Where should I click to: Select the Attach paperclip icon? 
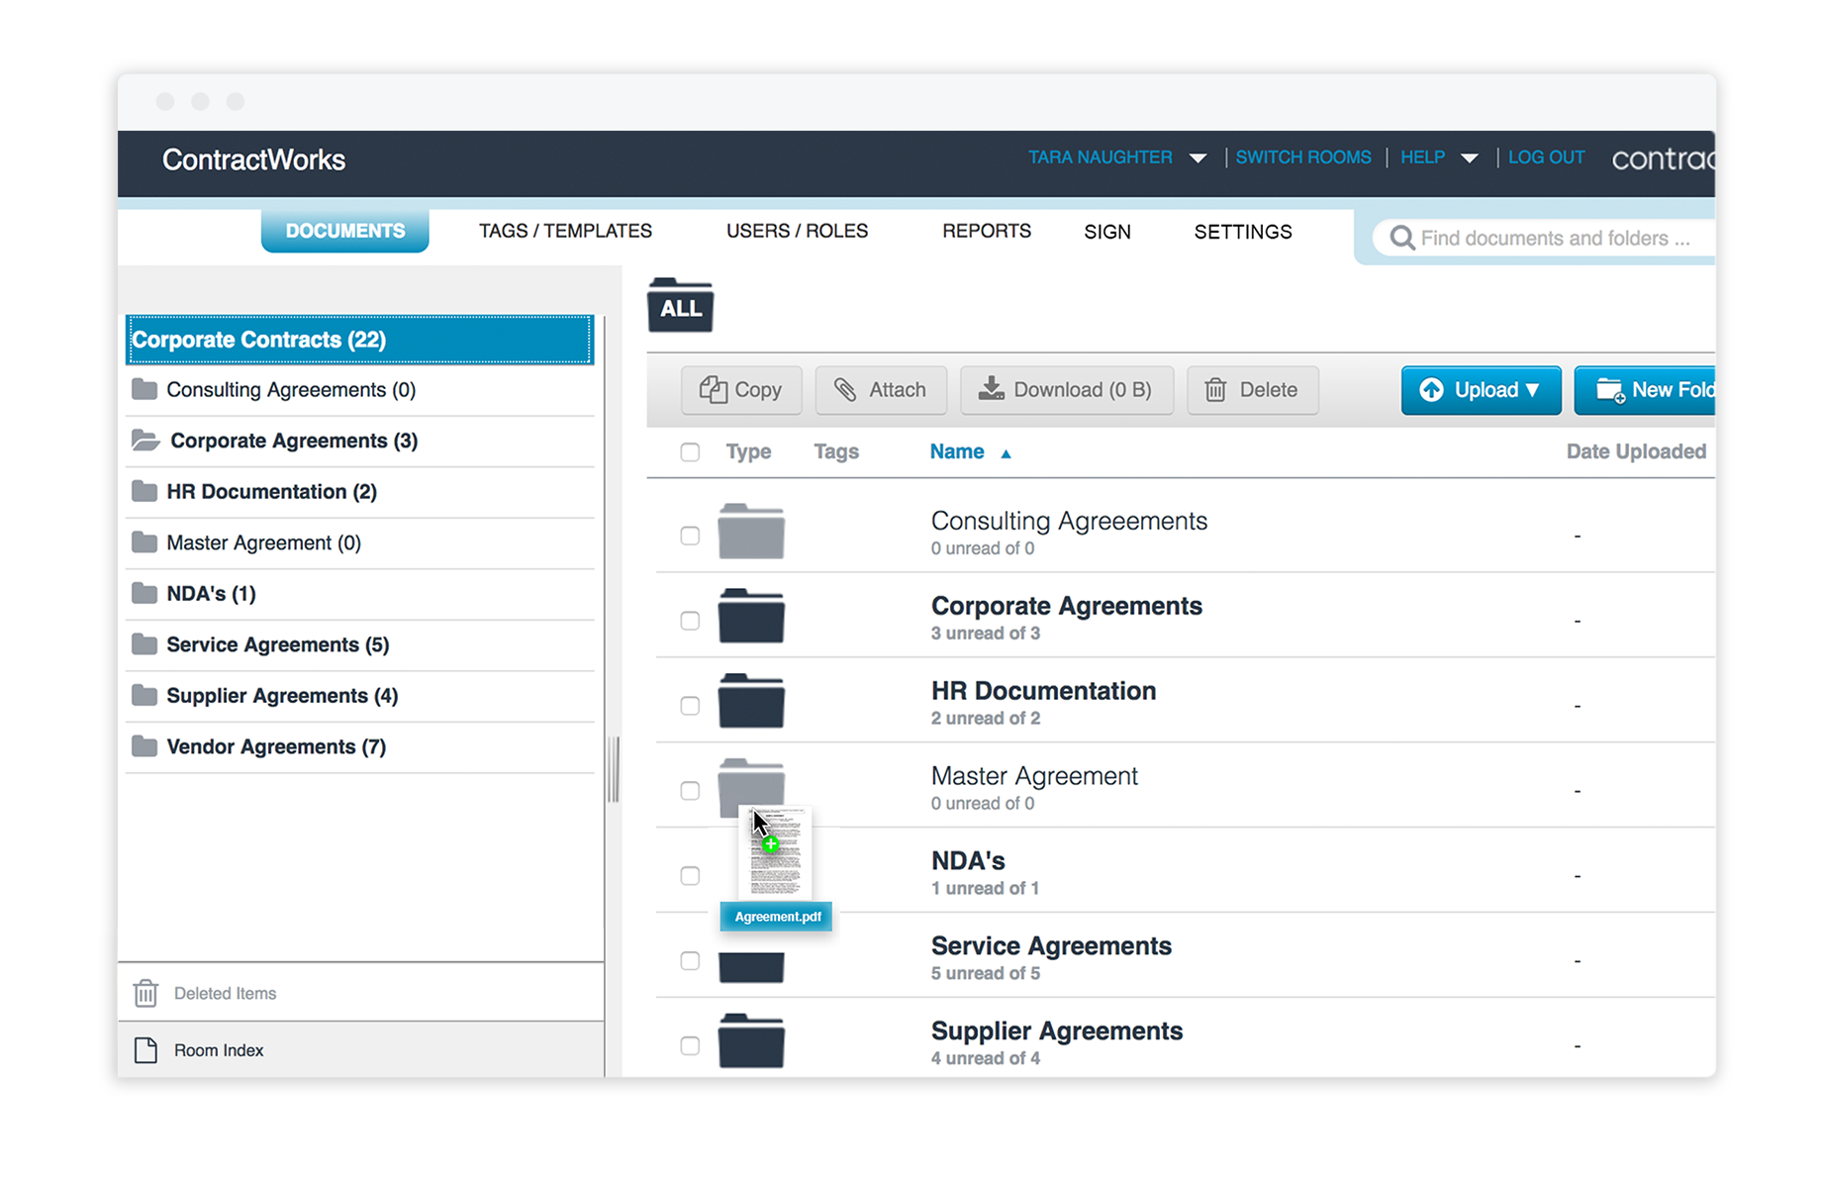click(847, 390)
